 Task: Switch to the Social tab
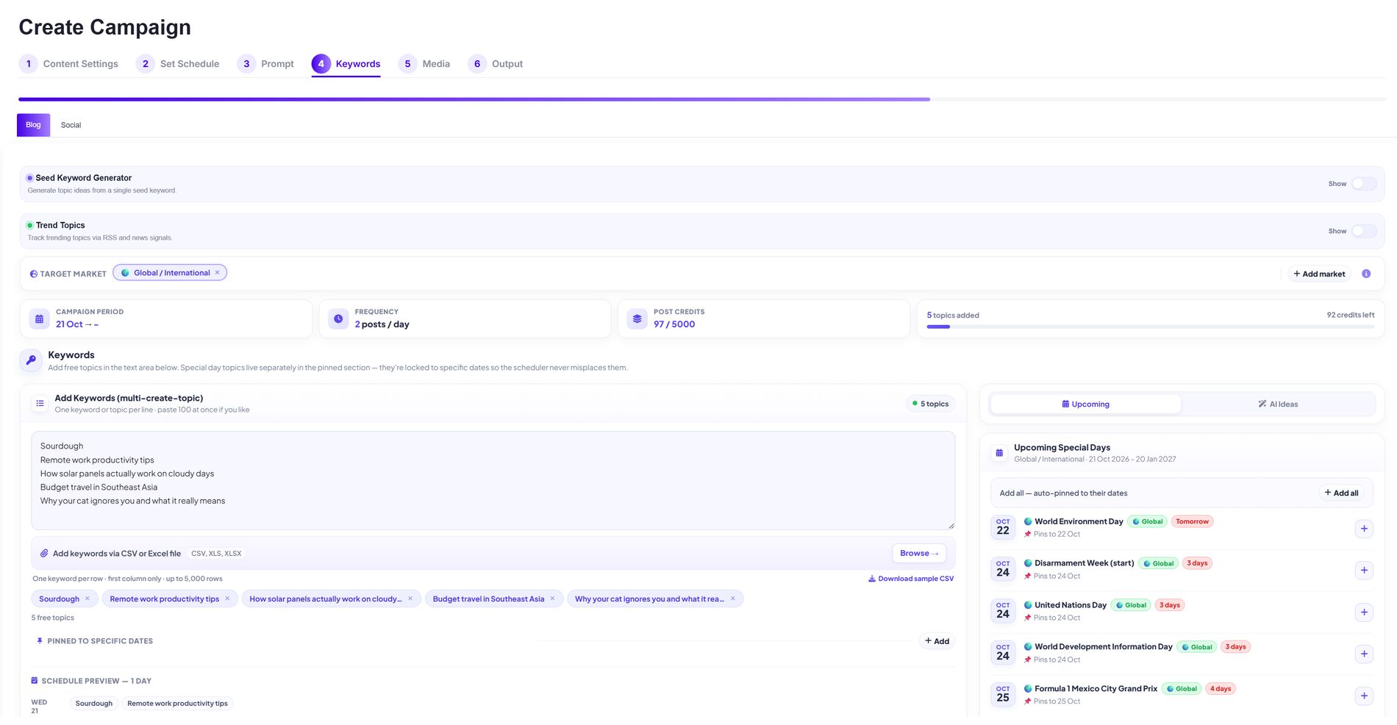[x=71, y=125]
